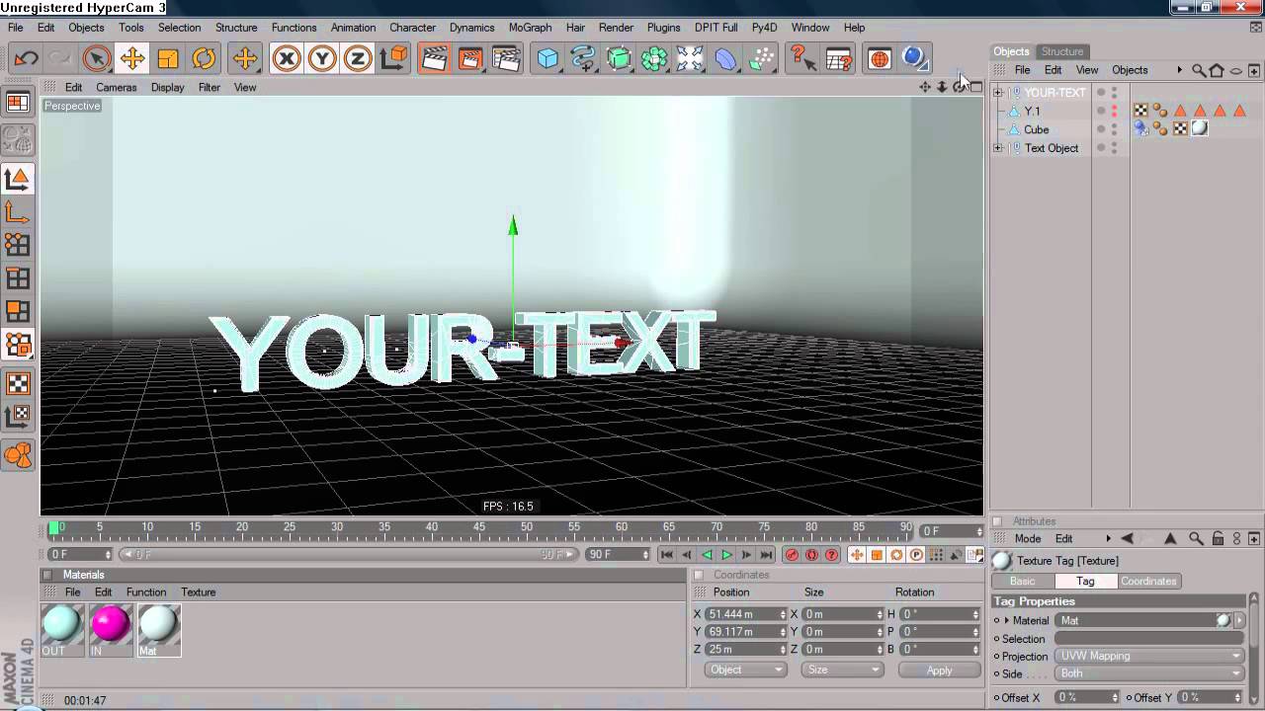Toggle the layer dot of YOUR-TEXT

(1101, 93)
